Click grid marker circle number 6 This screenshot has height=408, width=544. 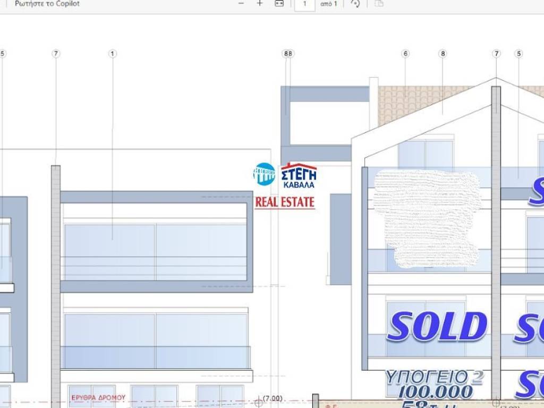pos(406,54)
